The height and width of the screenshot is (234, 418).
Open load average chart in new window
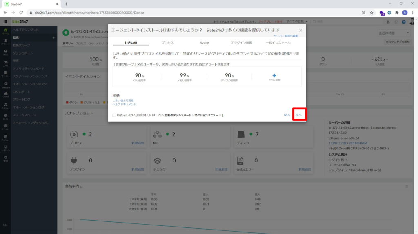pyautogui.click(x=82, y=186)
